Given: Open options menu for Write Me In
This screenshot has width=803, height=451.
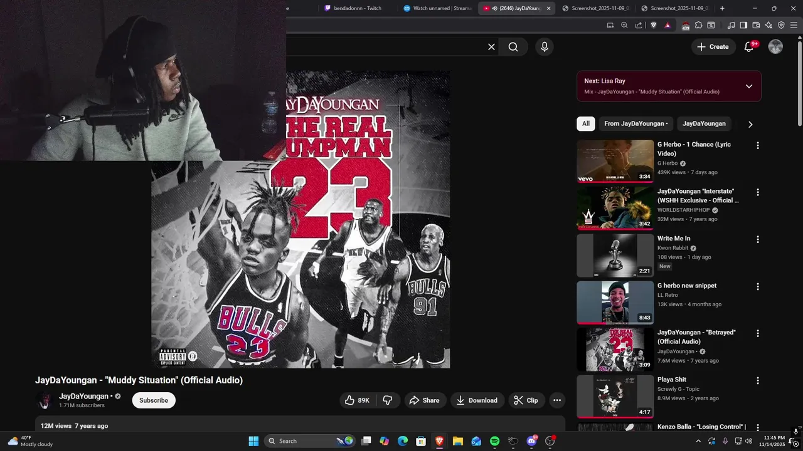Looking at the screenshot, I should pyautogui.click(x=757, y=239).
